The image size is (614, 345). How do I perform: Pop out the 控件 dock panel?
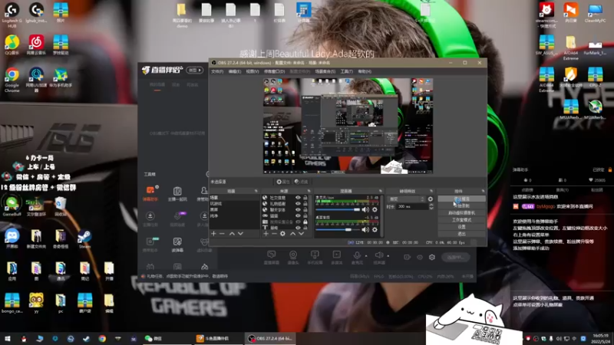tap(483, 191)
